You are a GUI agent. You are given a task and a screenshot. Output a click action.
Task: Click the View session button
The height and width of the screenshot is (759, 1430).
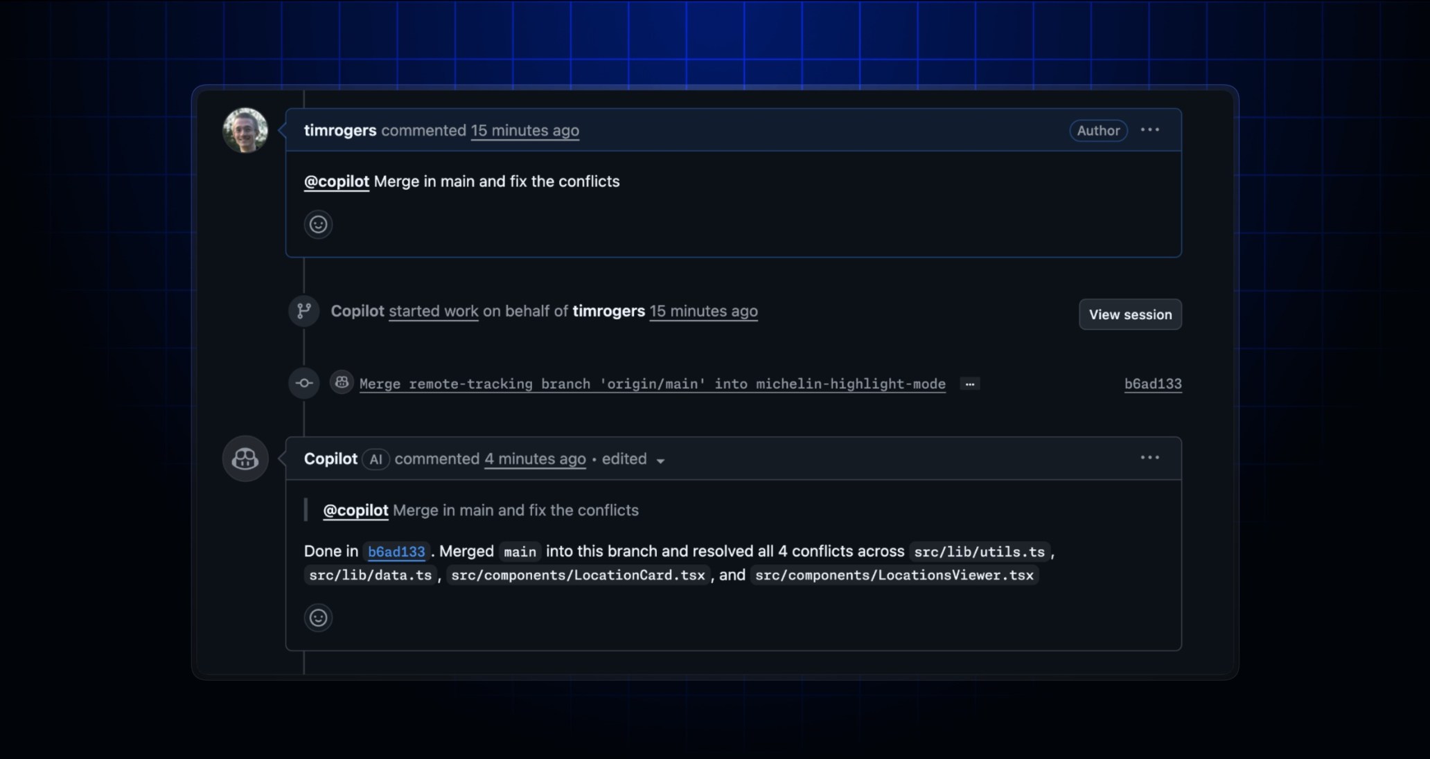tap(1129, 314)
